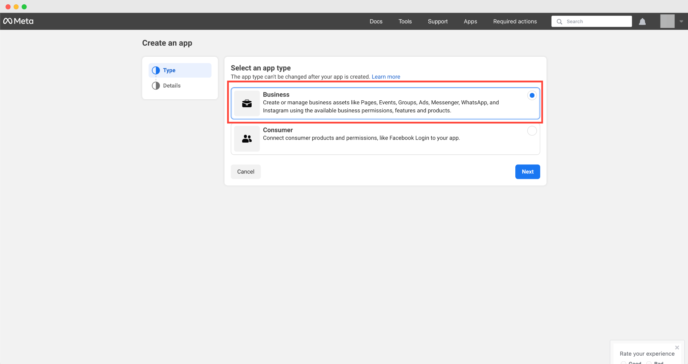Image resolution: width=688 pixels, height=364 pixels.
Task: Open the Tools menu
Action: coord(405,21)
